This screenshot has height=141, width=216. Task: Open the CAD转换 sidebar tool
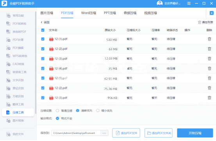pos(15,64)
